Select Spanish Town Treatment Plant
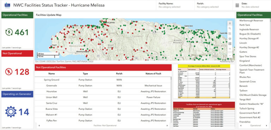The width and height of the screenshot is (271, 130). (252, 71)
